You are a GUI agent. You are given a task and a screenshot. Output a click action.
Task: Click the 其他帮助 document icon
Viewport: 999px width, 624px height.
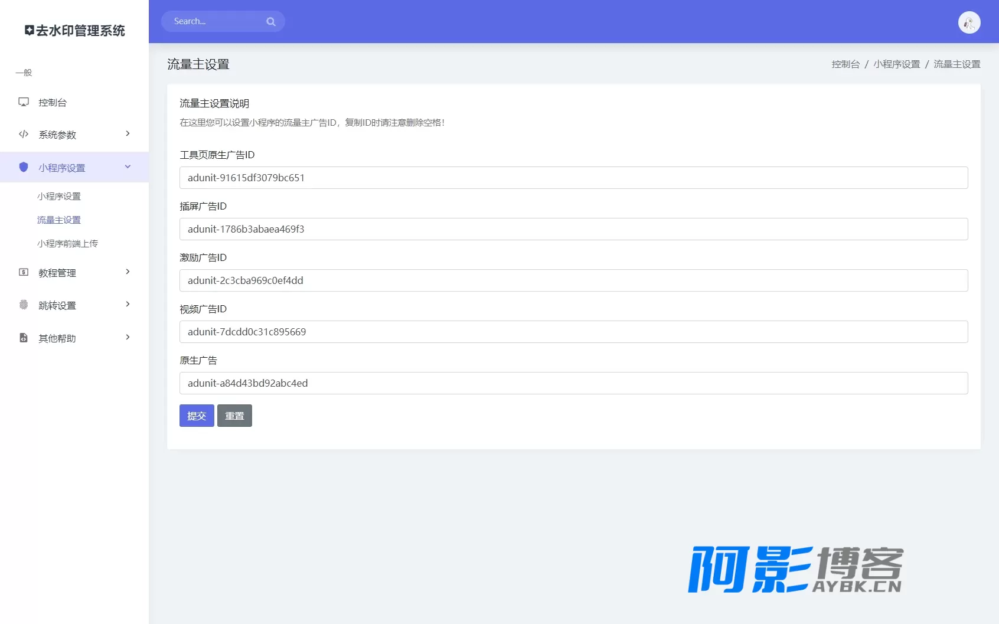(x=24, y=338)
